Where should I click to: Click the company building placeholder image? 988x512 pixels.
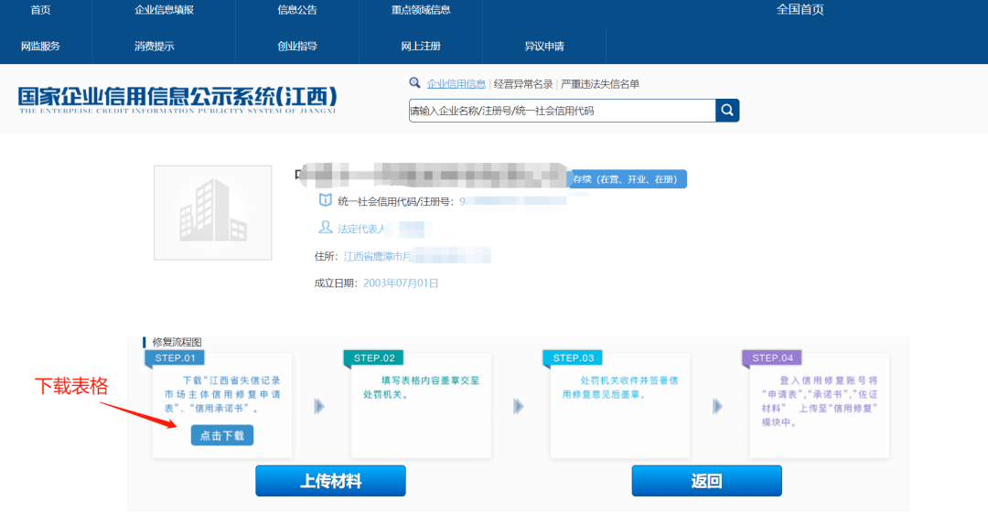pyautogui.click(x=212, y=213)
